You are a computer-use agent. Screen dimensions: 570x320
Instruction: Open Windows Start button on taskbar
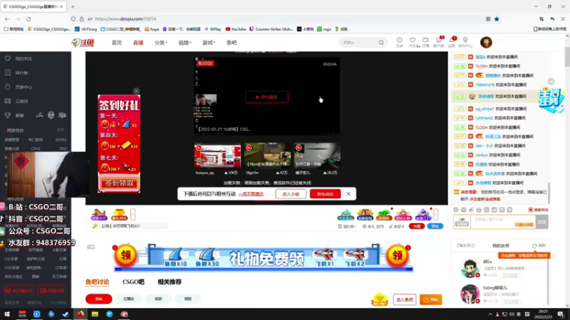point(7,314)
